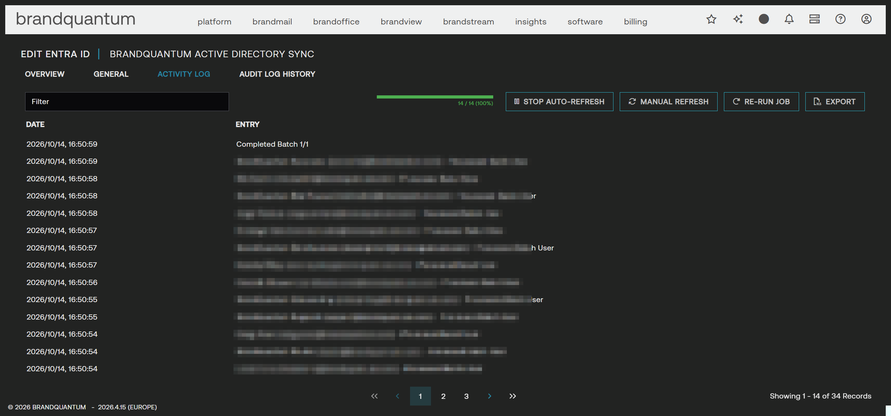
Task: Open the help question mark icon
Action: 840,19
